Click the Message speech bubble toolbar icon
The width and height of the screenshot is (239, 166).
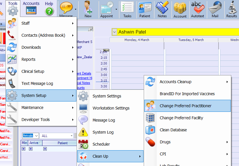(x=66, y=7)
